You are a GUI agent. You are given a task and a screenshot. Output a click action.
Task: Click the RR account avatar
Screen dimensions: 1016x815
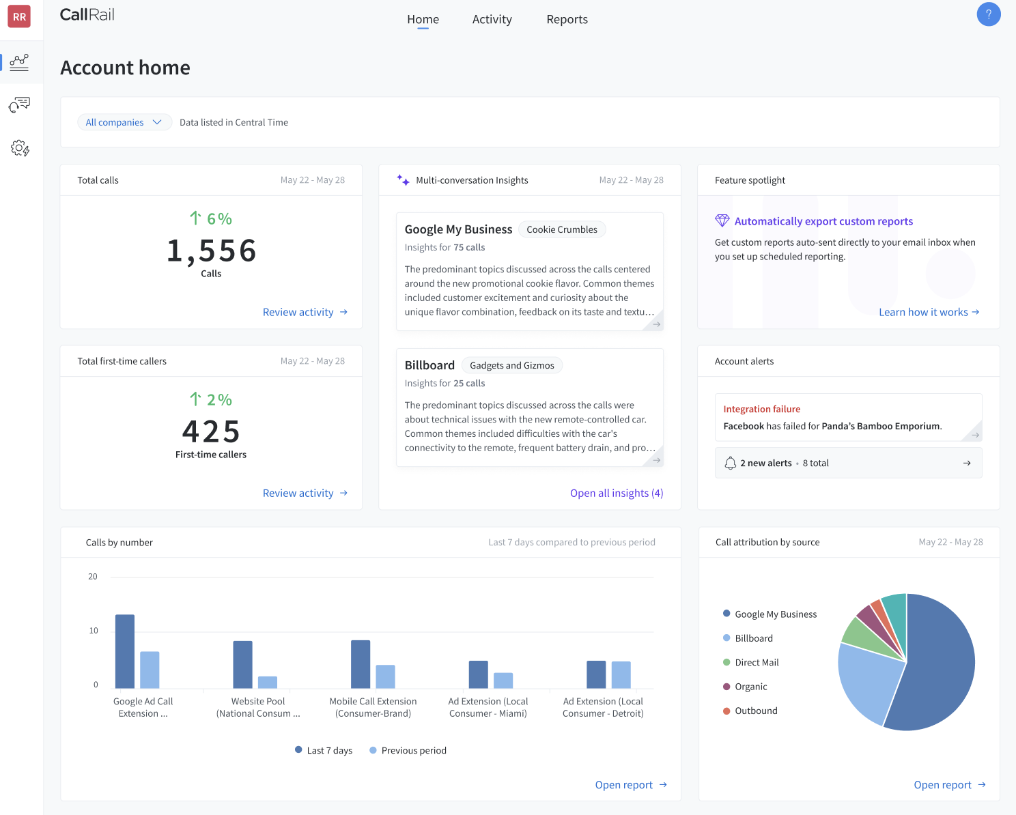point(19,16)
